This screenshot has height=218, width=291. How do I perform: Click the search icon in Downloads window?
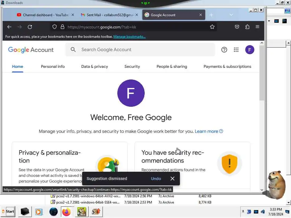pos(287,11)
